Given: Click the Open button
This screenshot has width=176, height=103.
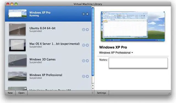Looking at the screenshot, I should tap(21, 93).
